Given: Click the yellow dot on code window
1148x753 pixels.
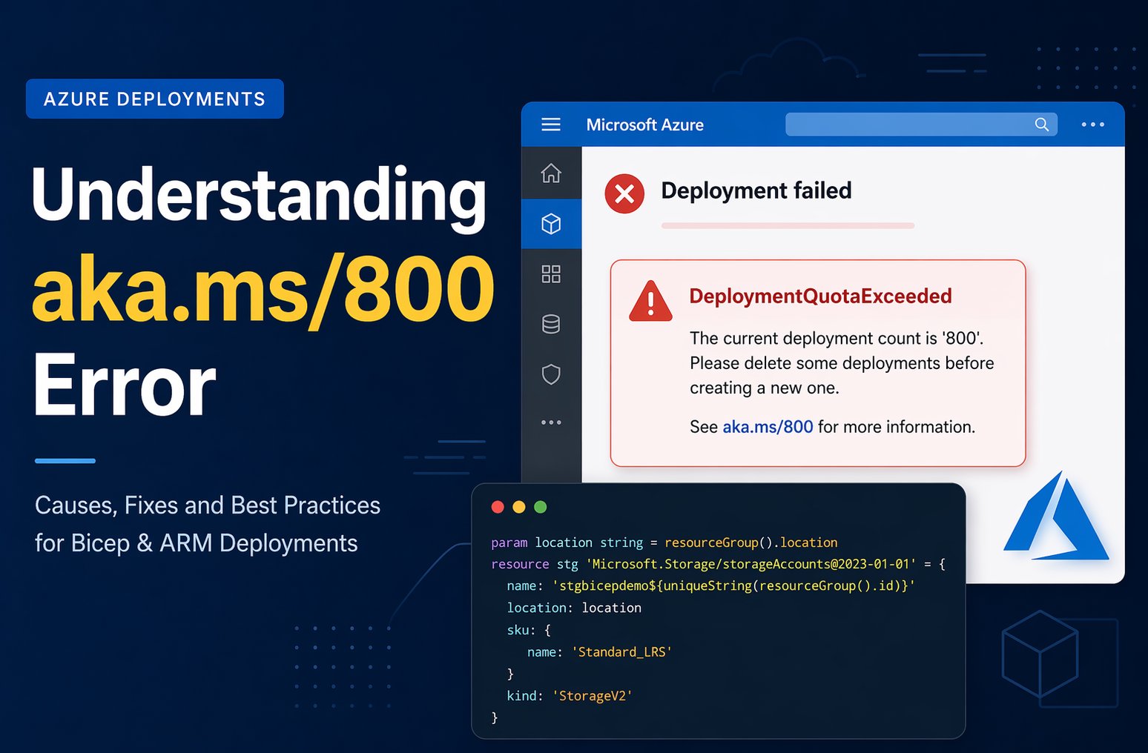Looking at the screenshot, I should pos(519,507).
